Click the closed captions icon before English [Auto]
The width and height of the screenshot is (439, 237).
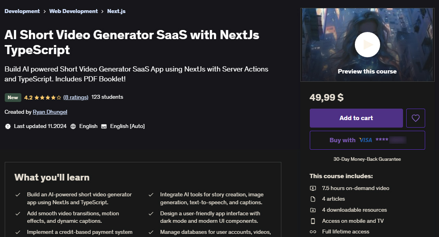(104, 126)
